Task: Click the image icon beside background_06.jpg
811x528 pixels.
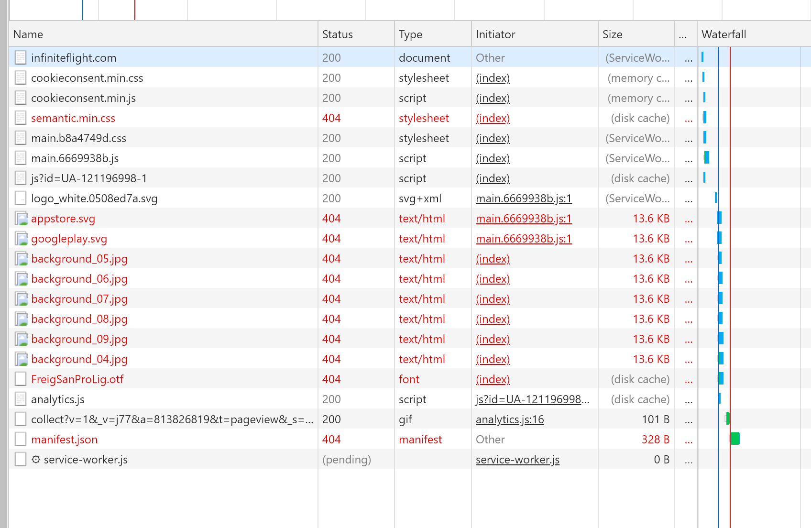Action: click(x=21, y=279)
